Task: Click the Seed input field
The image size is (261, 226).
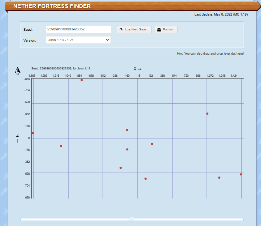Action: (78, 29)
